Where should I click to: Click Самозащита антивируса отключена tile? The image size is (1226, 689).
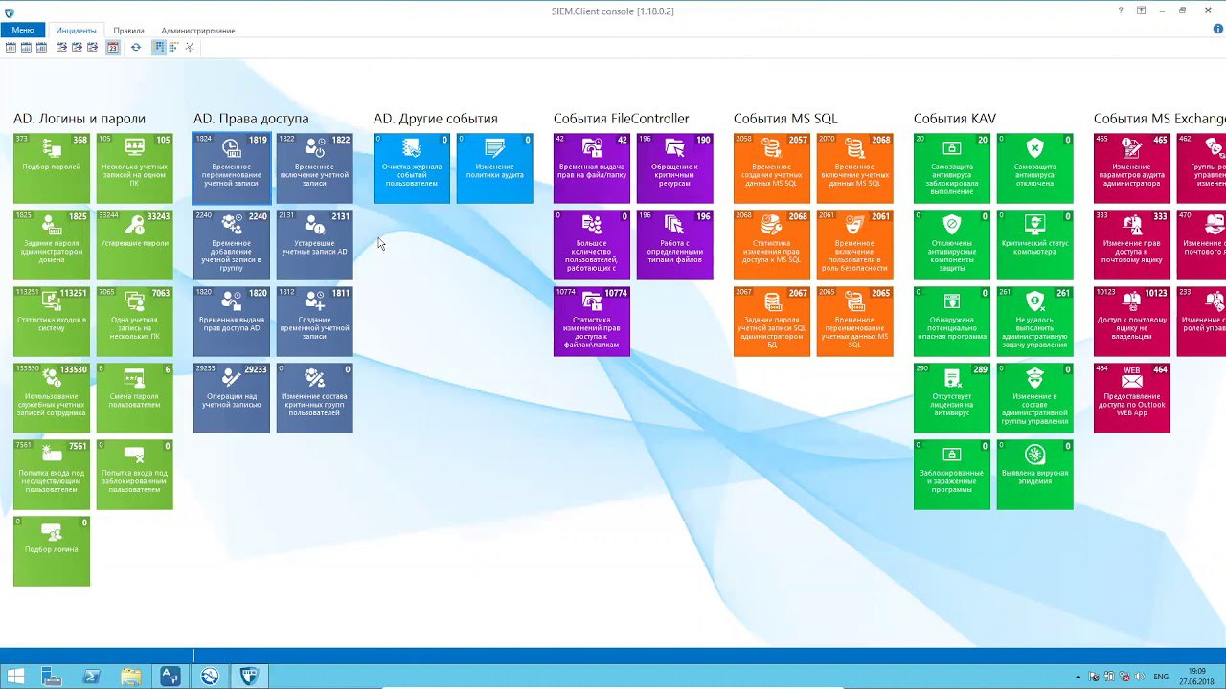pyautogui.click(x=1035, y=168)
